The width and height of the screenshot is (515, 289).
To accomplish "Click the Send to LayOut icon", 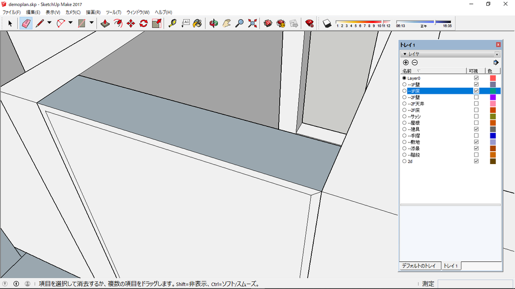I will [x=294, y=24].
